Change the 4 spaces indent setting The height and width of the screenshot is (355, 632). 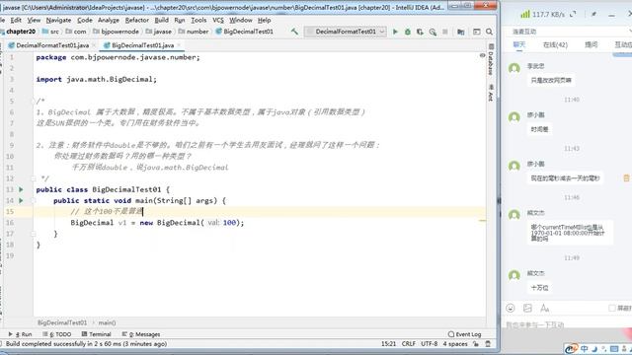coord(455,344)
